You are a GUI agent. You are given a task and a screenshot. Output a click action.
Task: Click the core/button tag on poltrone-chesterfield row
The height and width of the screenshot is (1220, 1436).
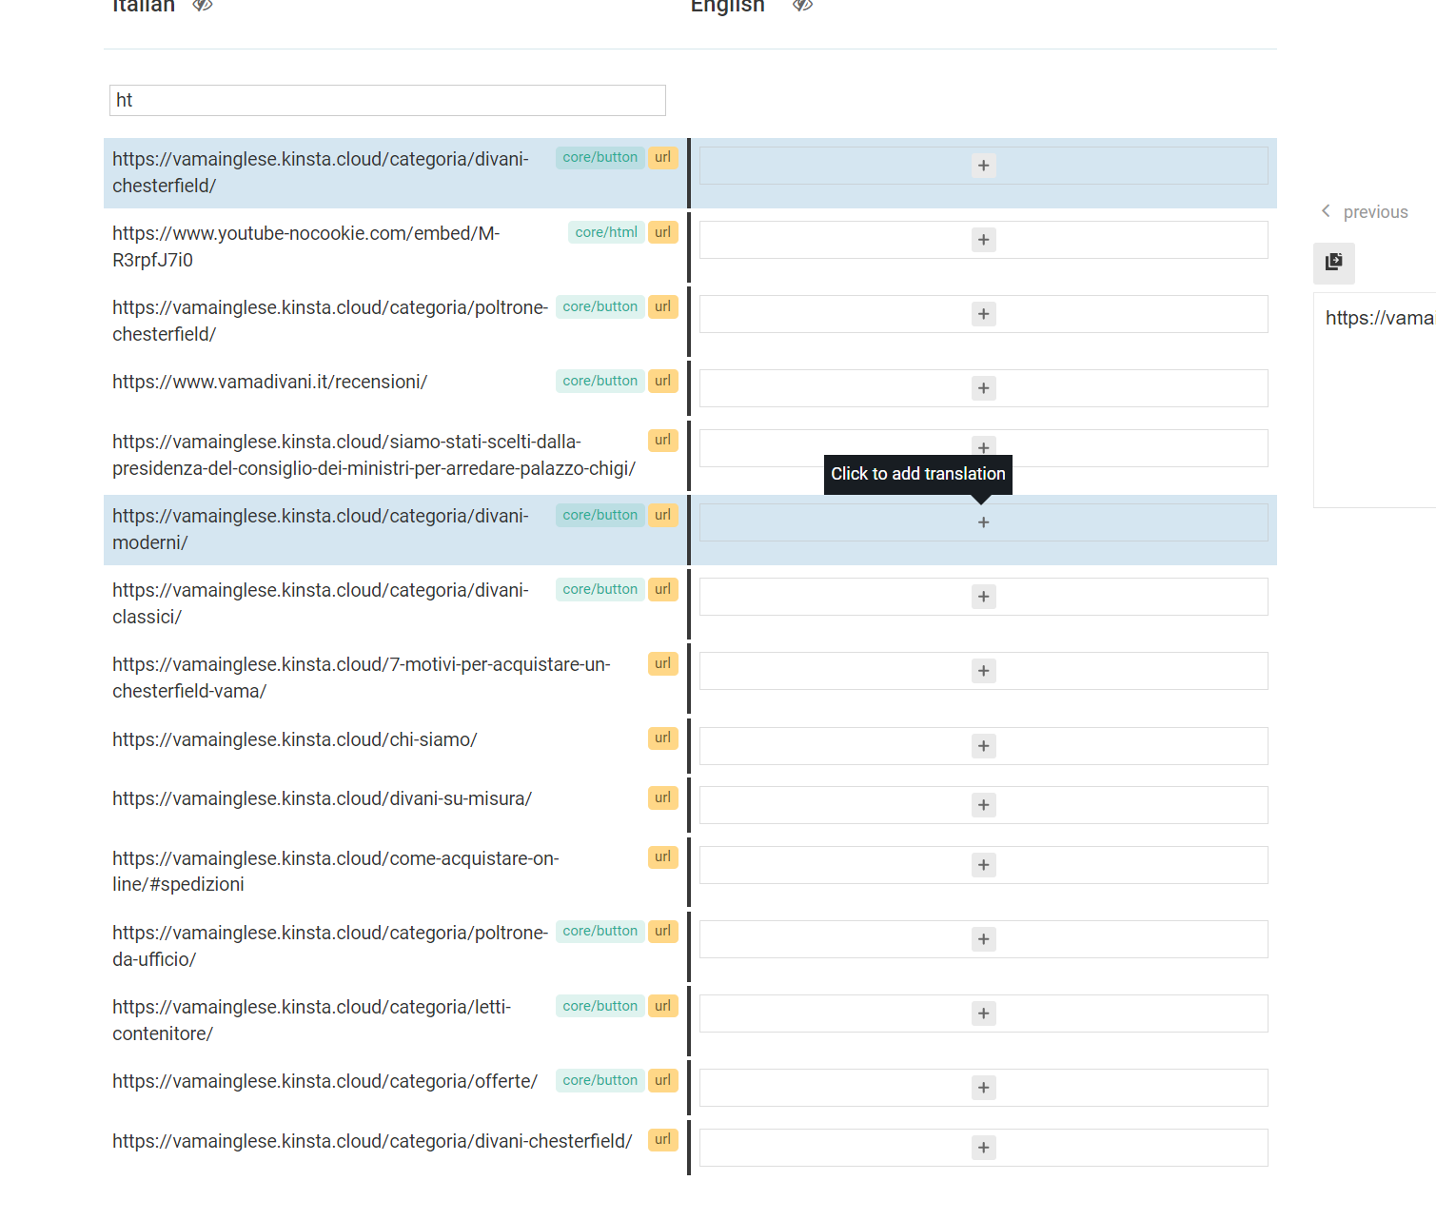600,306
